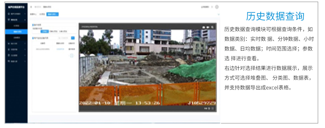Switch to the first tab in the tab bar
325x128 pixels.
pos(33,14)
